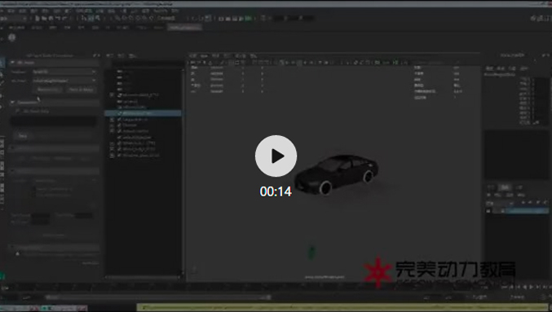Click the go-to-end icon in playback controls
The width and height of the screenshot is (552, 312).
pos(544,288)
